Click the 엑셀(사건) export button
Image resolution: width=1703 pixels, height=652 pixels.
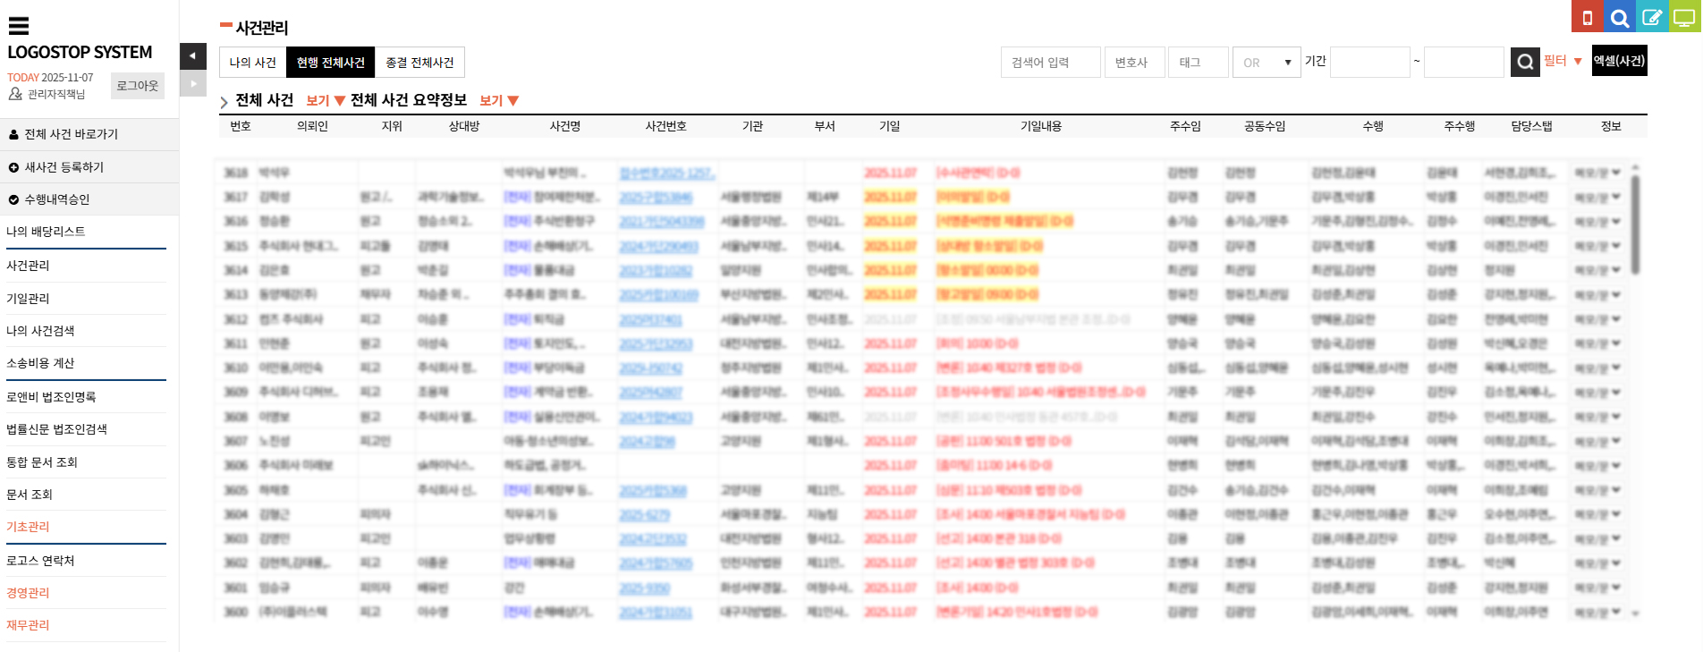click(1619, 61)
